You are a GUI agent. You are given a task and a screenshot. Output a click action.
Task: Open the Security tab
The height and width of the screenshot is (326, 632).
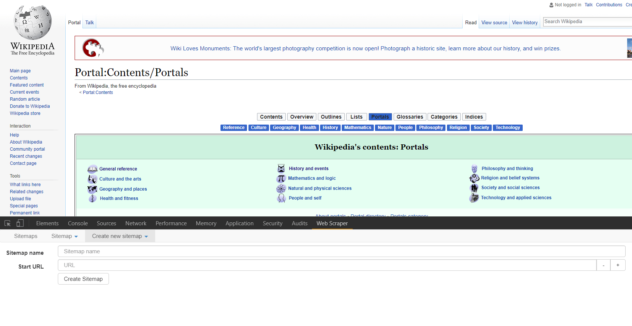(x=272, y=223)
